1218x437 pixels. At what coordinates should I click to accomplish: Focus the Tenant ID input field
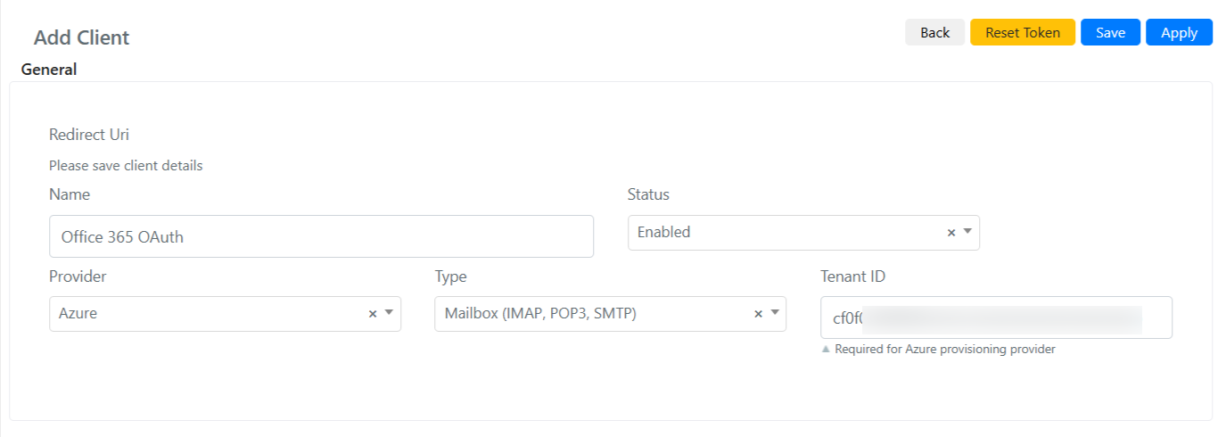996,317
